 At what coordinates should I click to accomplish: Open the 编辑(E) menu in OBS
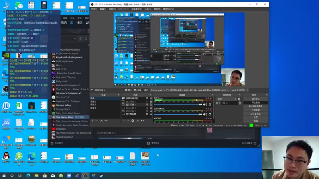point(103,9)
